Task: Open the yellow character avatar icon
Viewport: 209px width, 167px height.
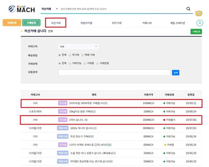Action: click(199, 13)
